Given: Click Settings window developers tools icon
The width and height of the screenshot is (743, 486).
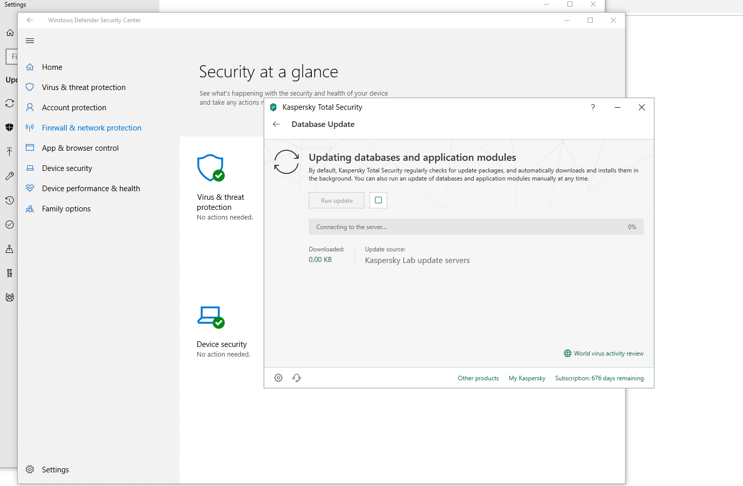Looking at the screenshot, I should 10,273.
